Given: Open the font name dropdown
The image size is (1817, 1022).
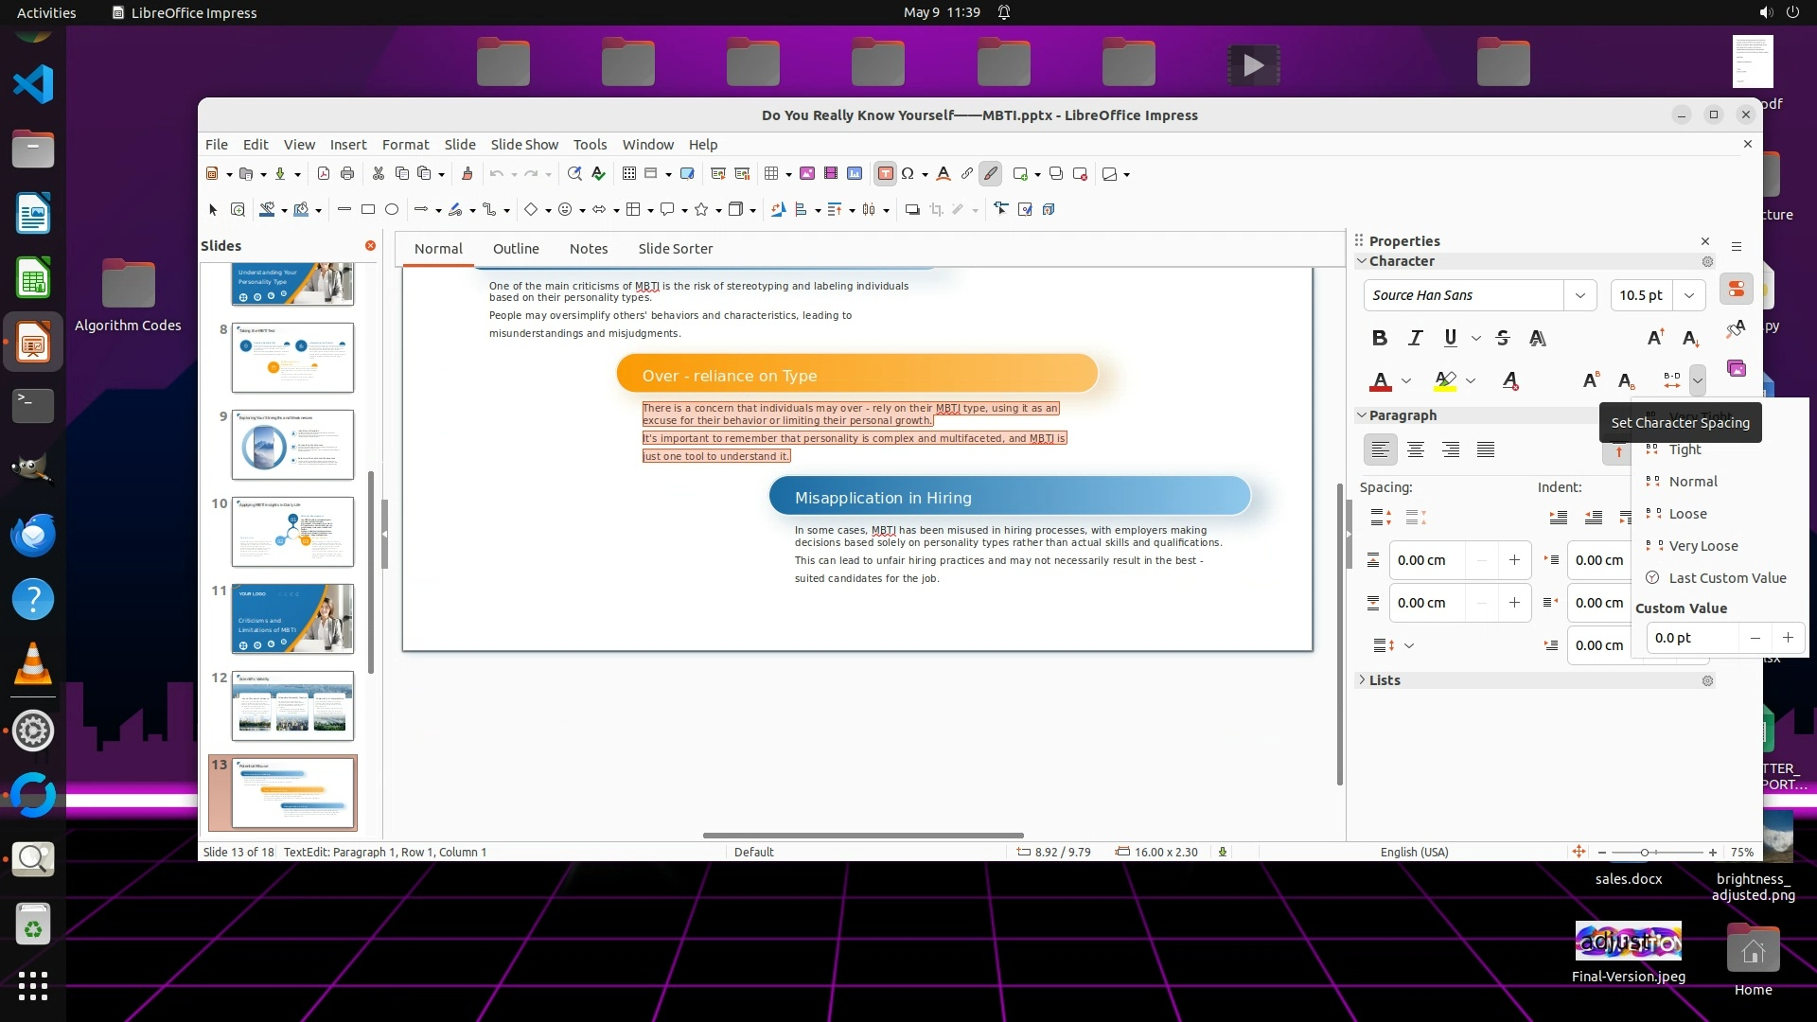Looking at the screenshot, I should coord(1579,295).
